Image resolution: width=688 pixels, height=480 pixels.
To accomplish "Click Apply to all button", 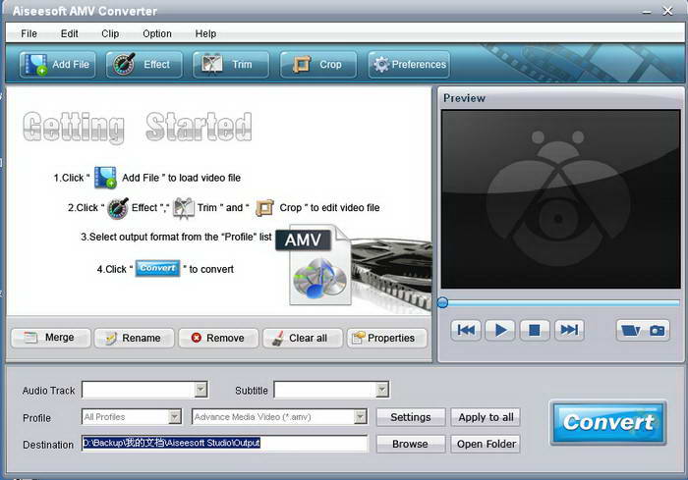I will point(486,417).
